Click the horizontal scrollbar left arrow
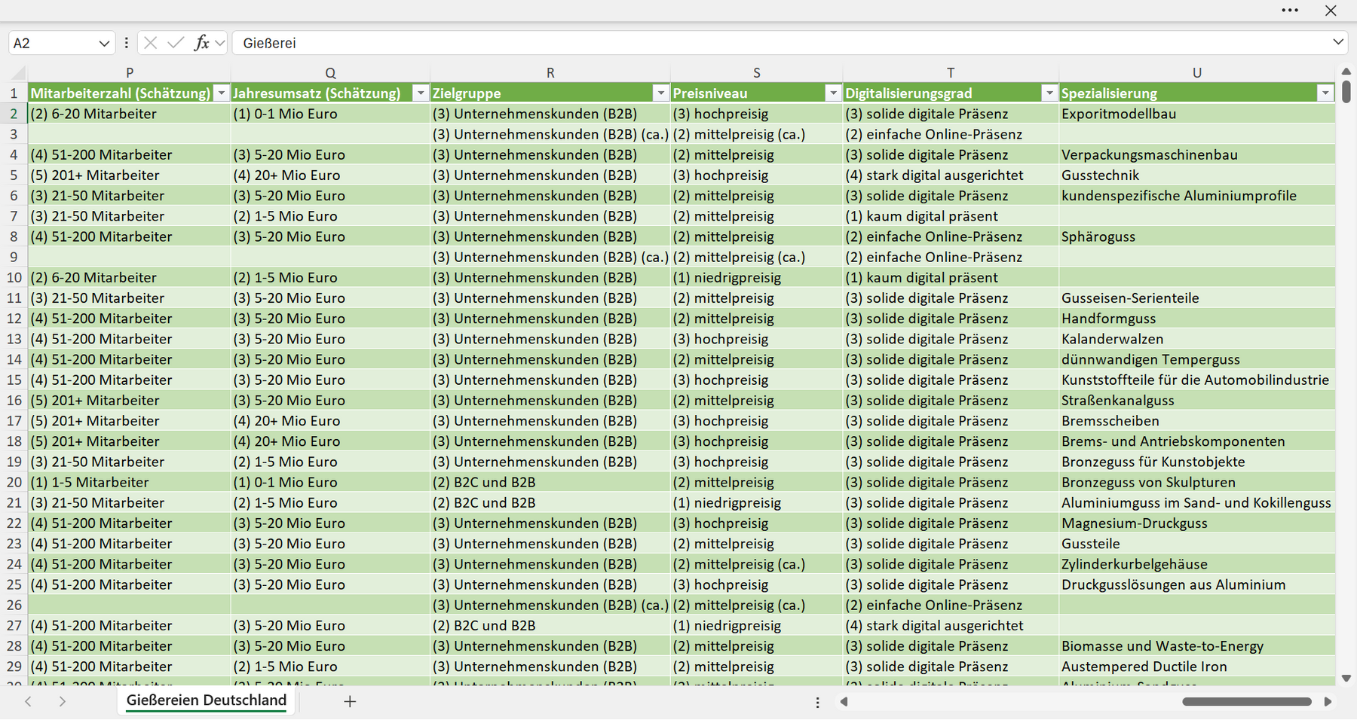This screenshot has width=1357, height=720. [844, 702]
